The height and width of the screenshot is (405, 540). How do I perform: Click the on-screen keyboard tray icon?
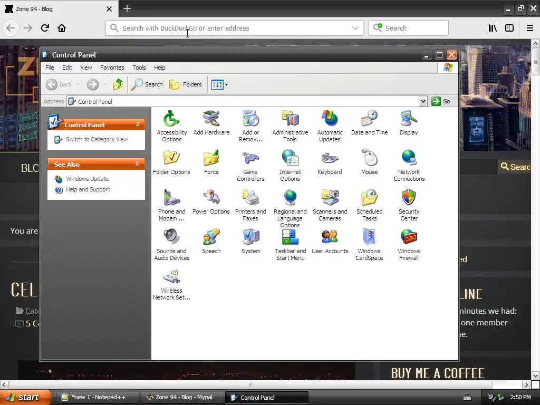[x=467, y=398]
